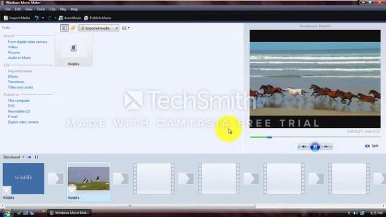Screen dimensions: 386x217
Task: Publish to Digital video camera
Action: (23, 122)
